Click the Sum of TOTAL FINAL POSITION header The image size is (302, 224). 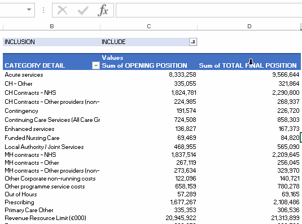[x=248, y=65]
